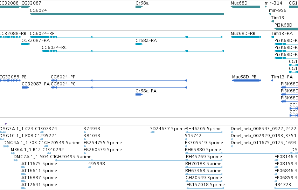
Task: Select feature 495998
Action: [90, 167]
